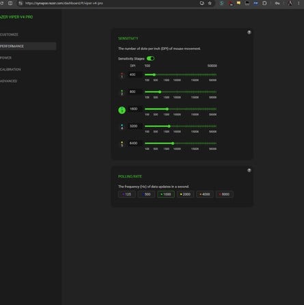Image resolution: width=304 pixels, height=305 pixels.
Task: Select the active stage 3 green circle
Action: click(x=122, y=110)
